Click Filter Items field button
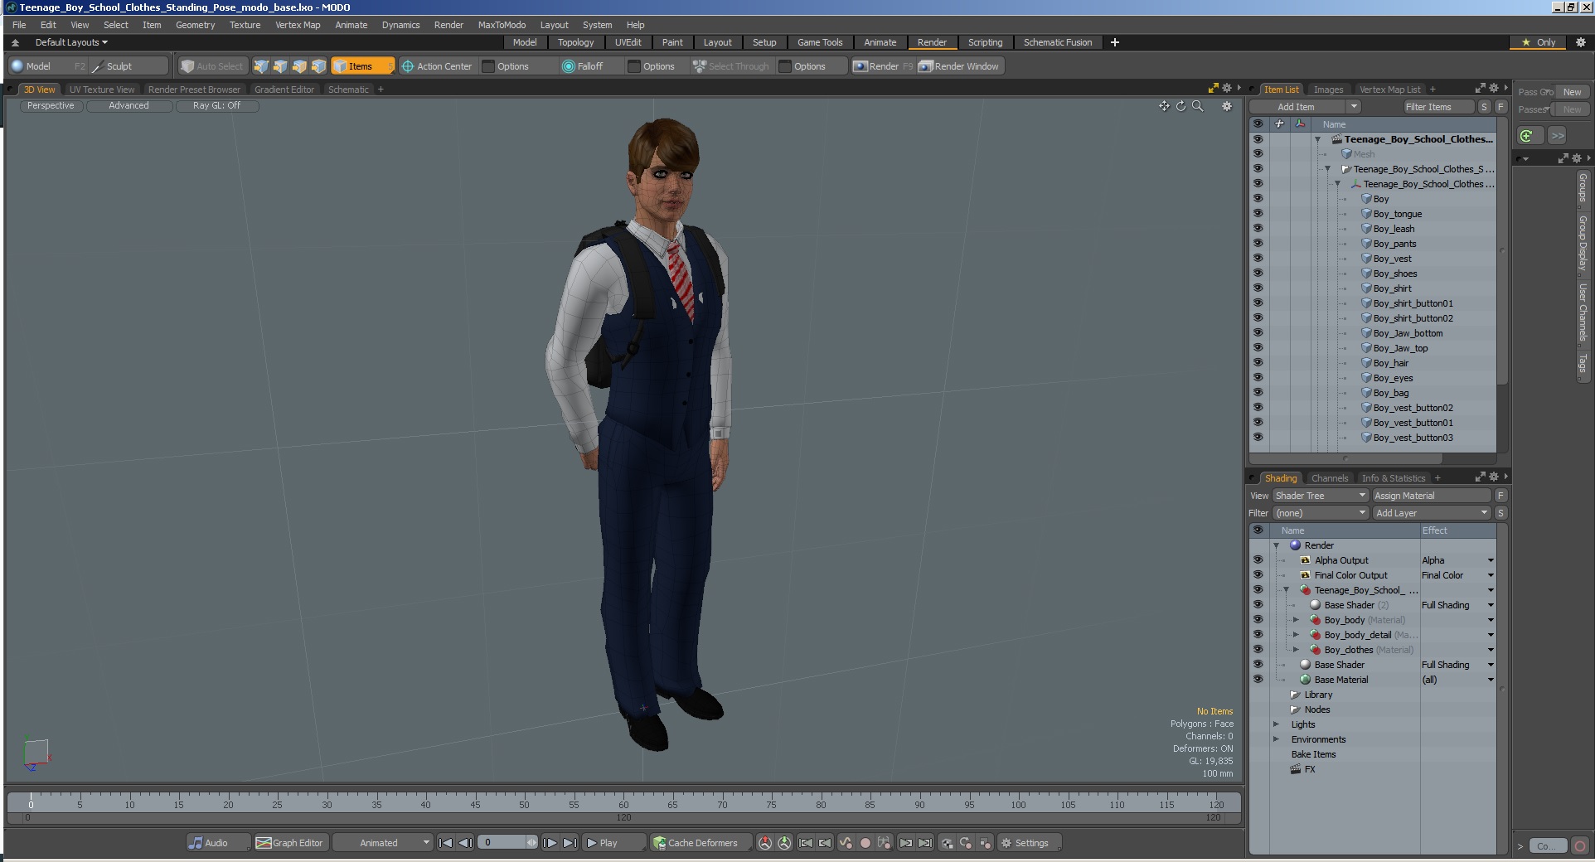Screen dimensions: 1595x862 tap(1438, 107)
